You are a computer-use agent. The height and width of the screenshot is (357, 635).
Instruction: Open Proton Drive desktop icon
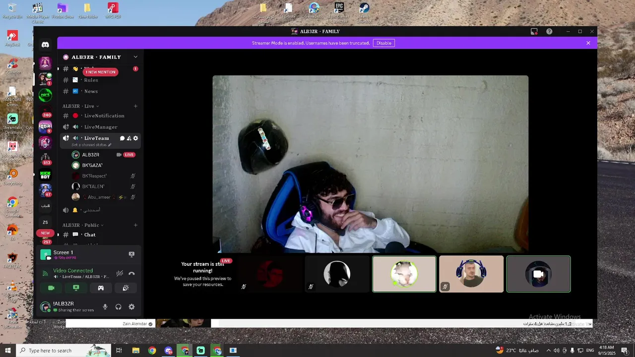tap(63, 11)
